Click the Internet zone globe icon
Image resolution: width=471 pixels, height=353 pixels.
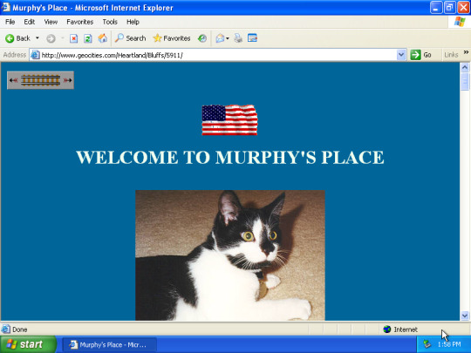(x=387, y=329)
